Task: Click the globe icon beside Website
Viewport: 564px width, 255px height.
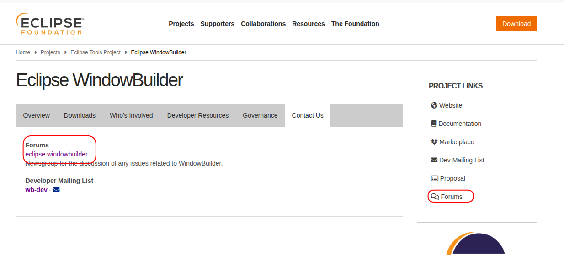Action: (434, 105)
